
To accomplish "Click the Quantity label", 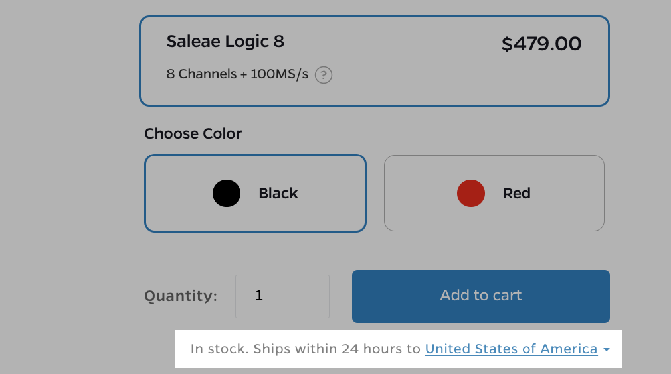I will (x=181, y=296).
